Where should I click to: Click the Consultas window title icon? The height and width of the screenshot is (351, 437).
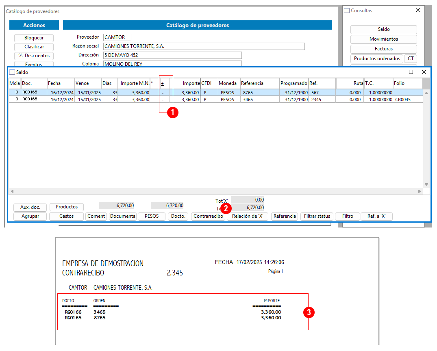pos(347,11)
